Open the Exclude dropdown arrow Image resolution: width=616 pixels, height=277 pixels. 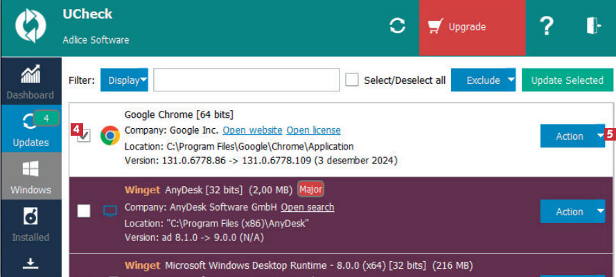[x=511, y=80]
